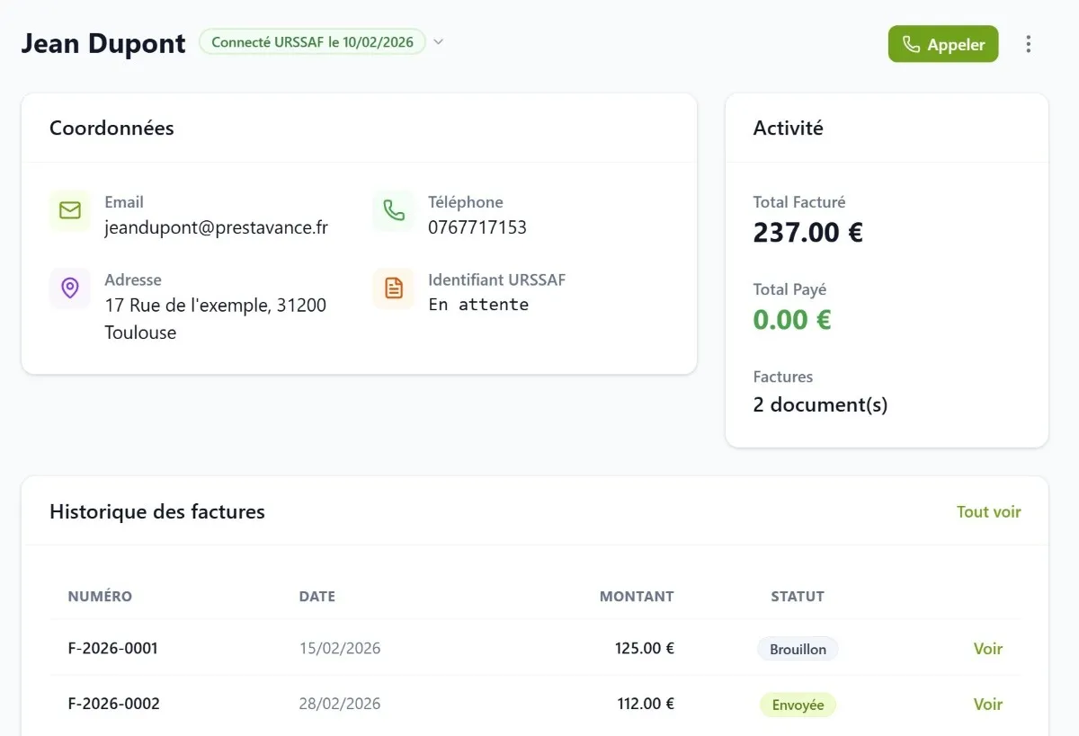Select the phone icon beside Téléphone
Screen dimensions: 1079x736
[393, 212]
